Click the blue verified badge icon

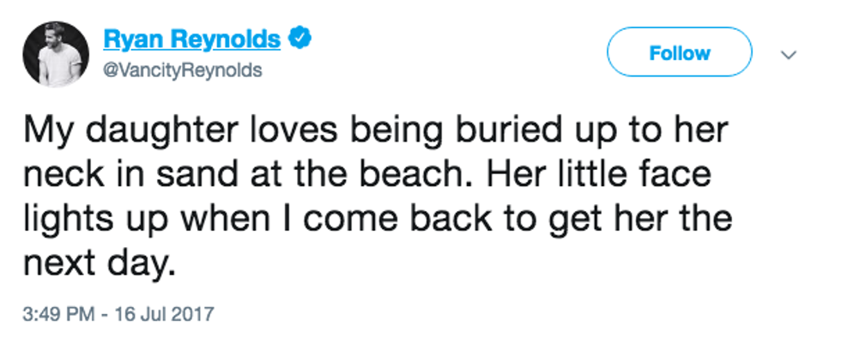tap(299, 39)
